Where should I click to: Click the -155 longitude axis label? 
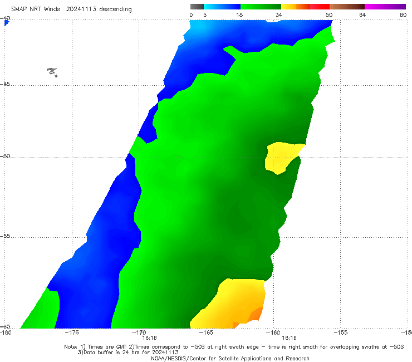[341, 332]
